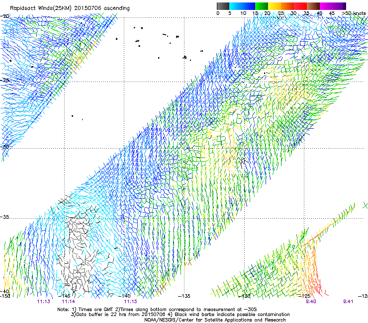368x323 pixels.
Task: Click the '25' label under the color bar
Action: click(x=280, y=13)
